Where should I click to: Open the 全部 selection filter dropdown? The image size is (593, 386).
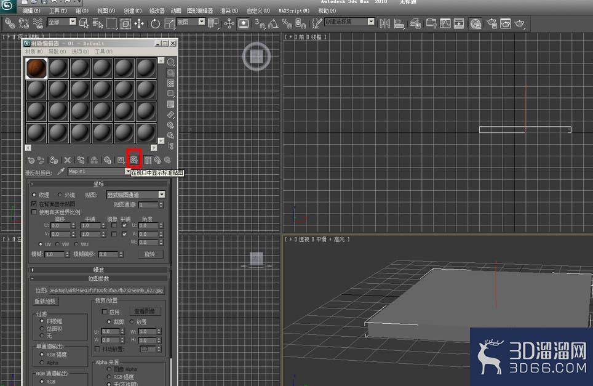click(x=73, y=22)
